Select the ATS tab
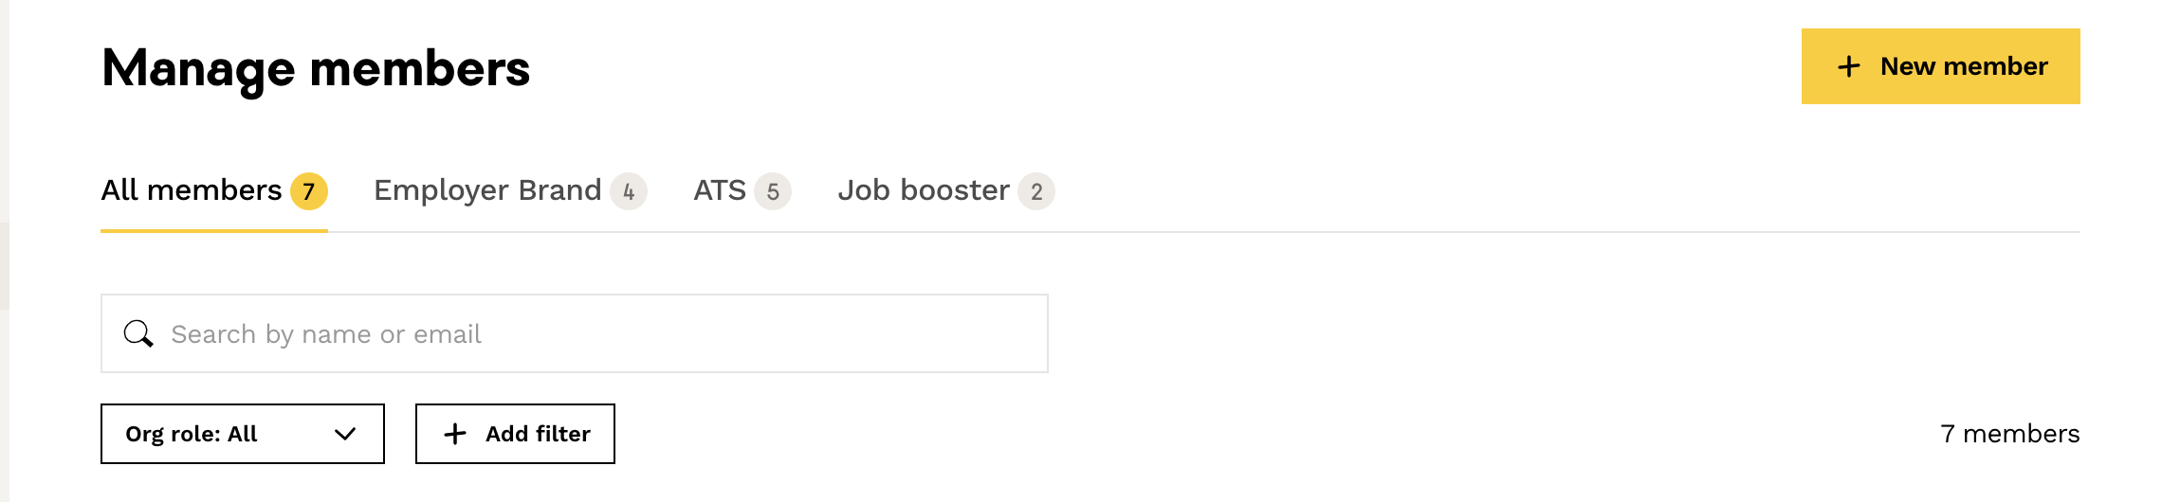Viewport: 2162px width, 502px height. (742, 191)
